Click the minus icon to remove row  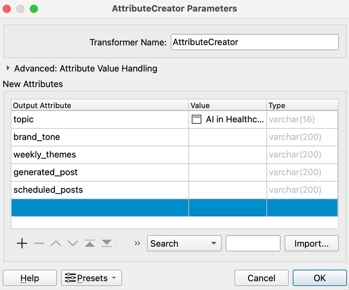click(x=39, y=243)
